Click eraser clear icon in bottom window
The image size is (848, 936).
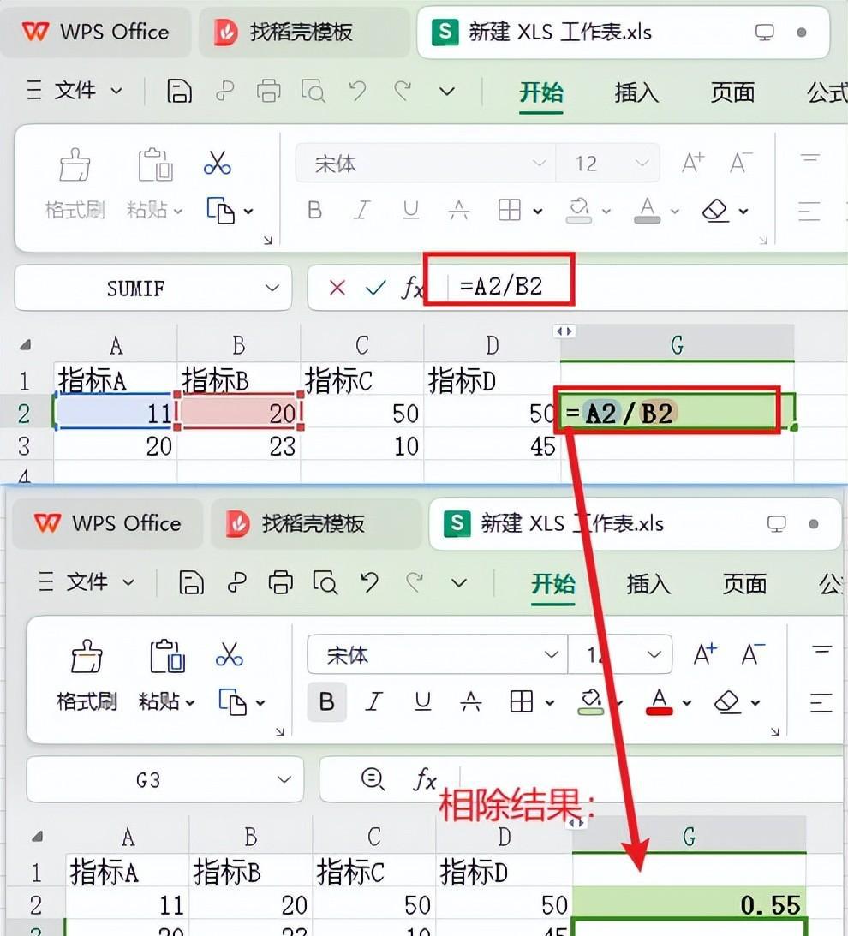coord(727,702)
